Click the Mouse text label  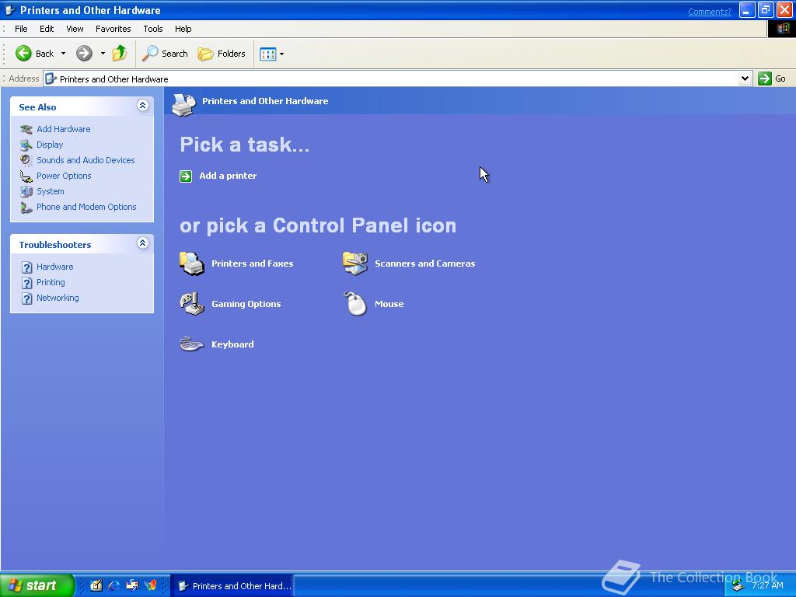pyautogui.click(x=389, y=304)
